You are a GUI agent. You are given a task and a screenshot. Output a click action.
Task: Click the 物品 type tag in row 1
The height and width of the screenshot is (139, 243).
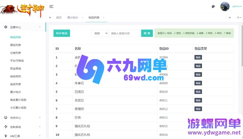pyautogui.click(x=198, y=57)
